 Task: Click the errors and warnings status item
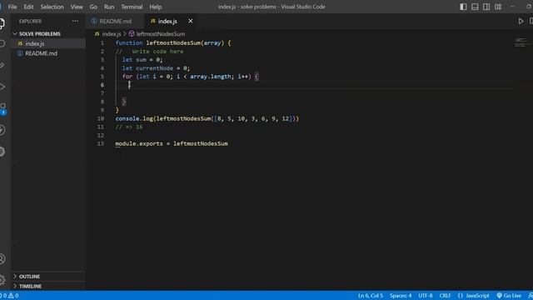click(x=9, y=296)
